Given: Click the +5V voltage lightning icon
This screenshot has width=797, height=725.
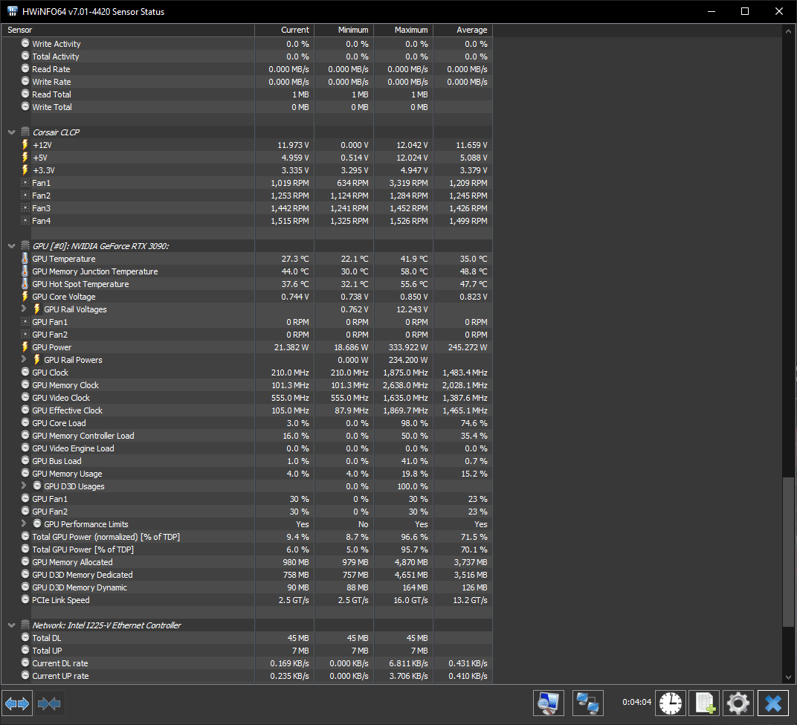Looking at the screenshot, I should coord(25,158).
